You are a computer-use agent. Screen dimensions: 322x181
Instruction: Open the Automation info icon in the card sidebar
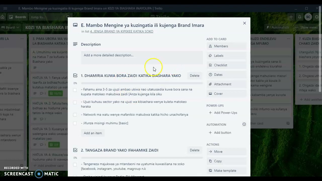(x=244, y=124)
